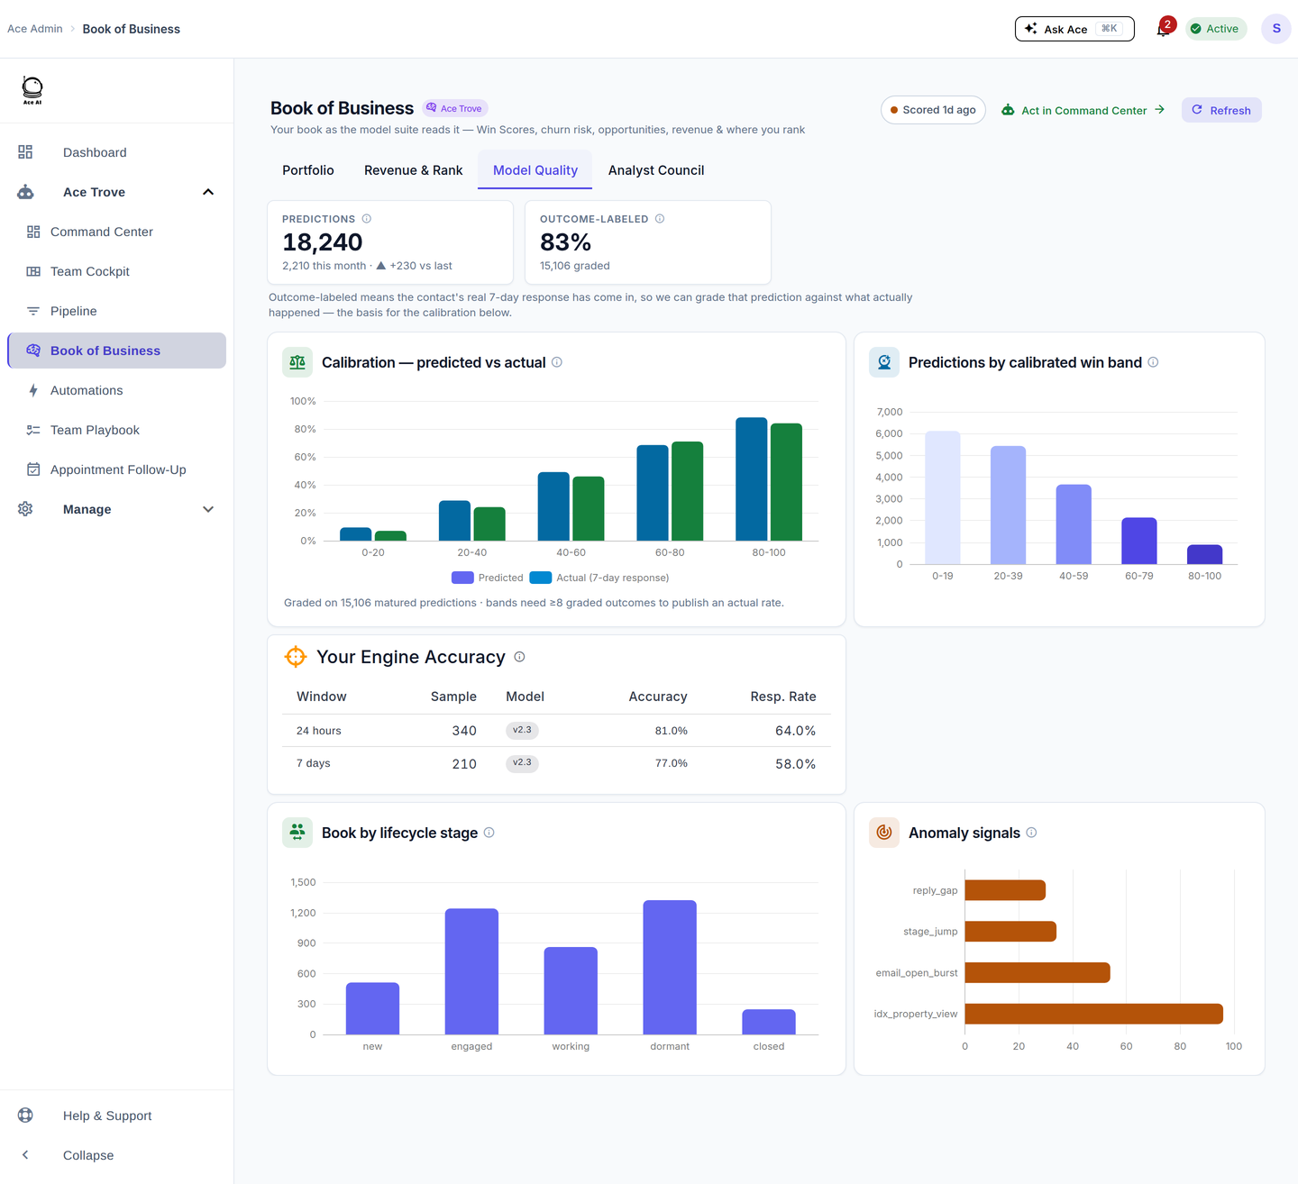The height and width of the screenshot is (1184, 1298).
Task: Click the Manage gear icon
Action: [25, 509]
